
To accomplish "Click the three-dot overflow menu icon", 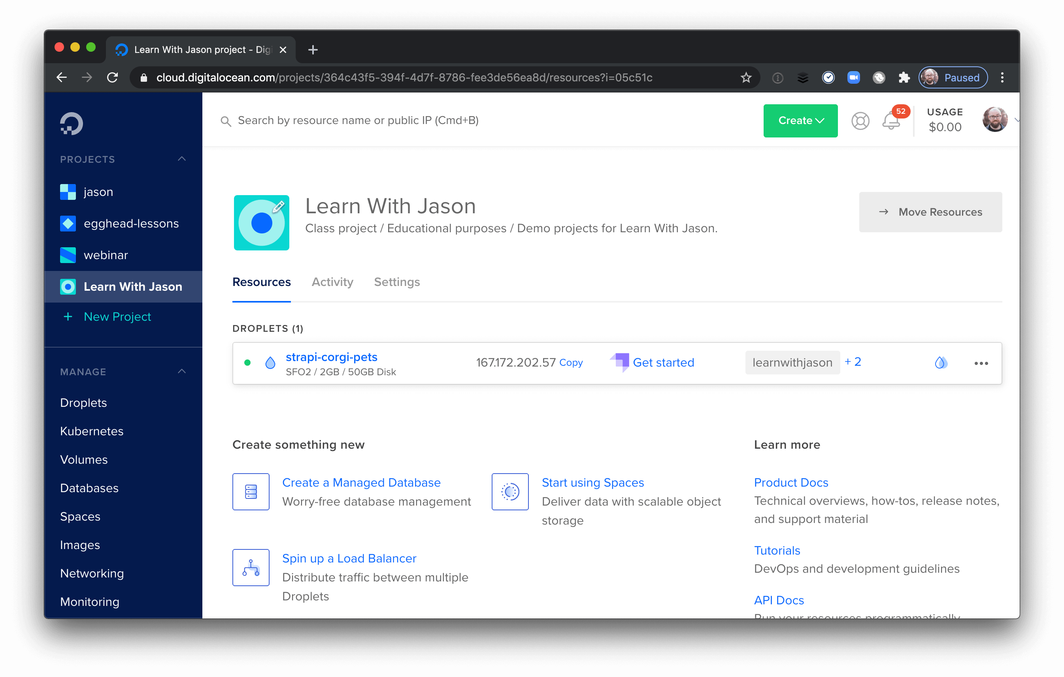I will click(x=981, y=363).
